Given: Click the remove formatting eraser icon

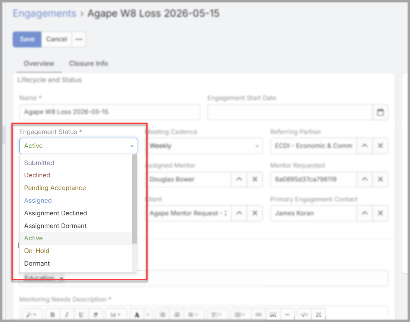Looking at the screenshot, I should [95, 315].
